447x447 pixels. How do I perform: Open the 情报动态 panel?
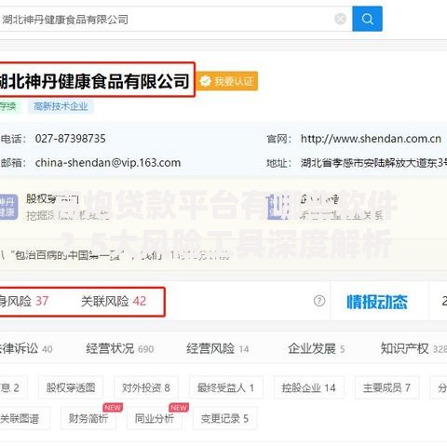click(377, 302)
